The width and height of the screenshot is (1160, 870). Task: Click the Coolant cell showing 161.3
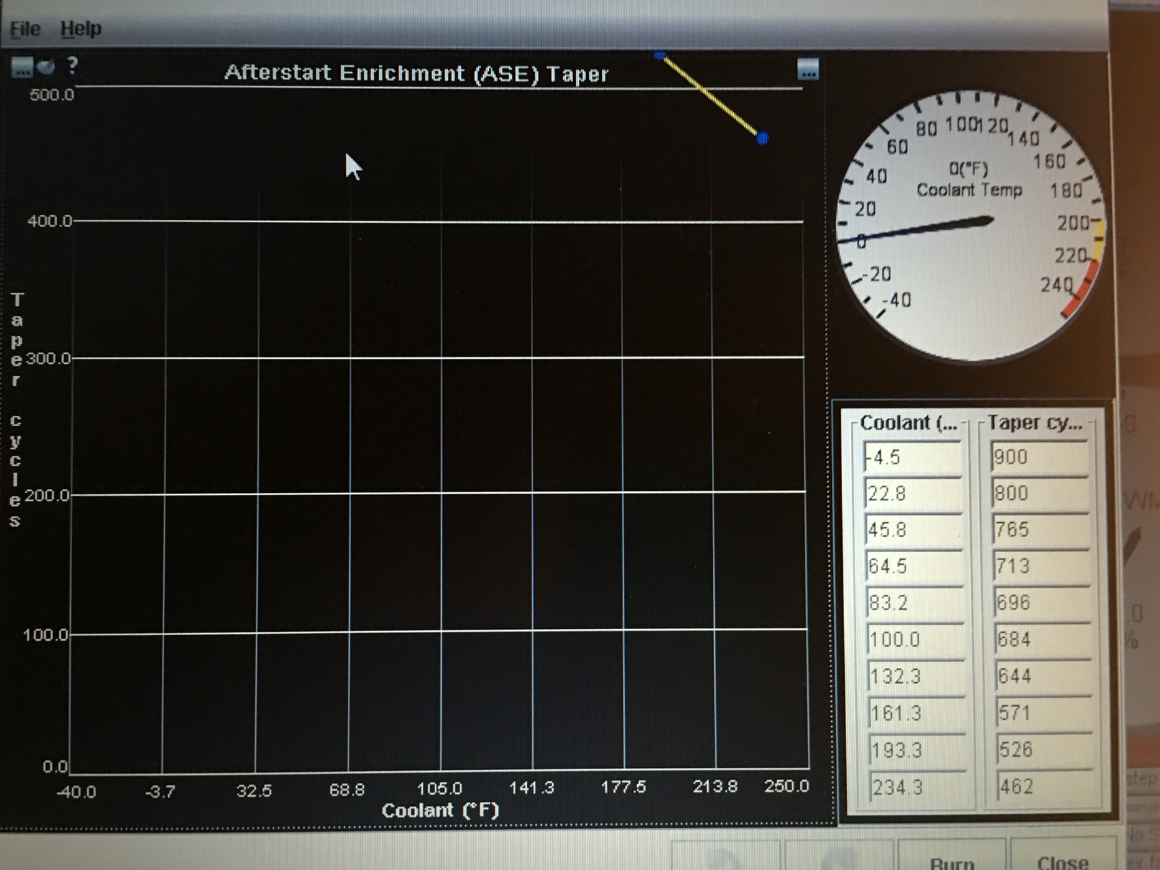[x=918, y=713]
